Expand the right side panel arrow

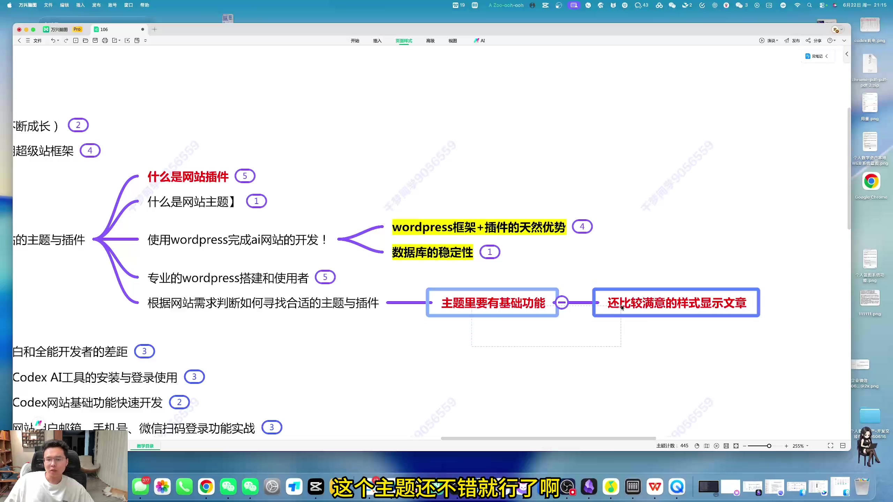coord(847,54)
